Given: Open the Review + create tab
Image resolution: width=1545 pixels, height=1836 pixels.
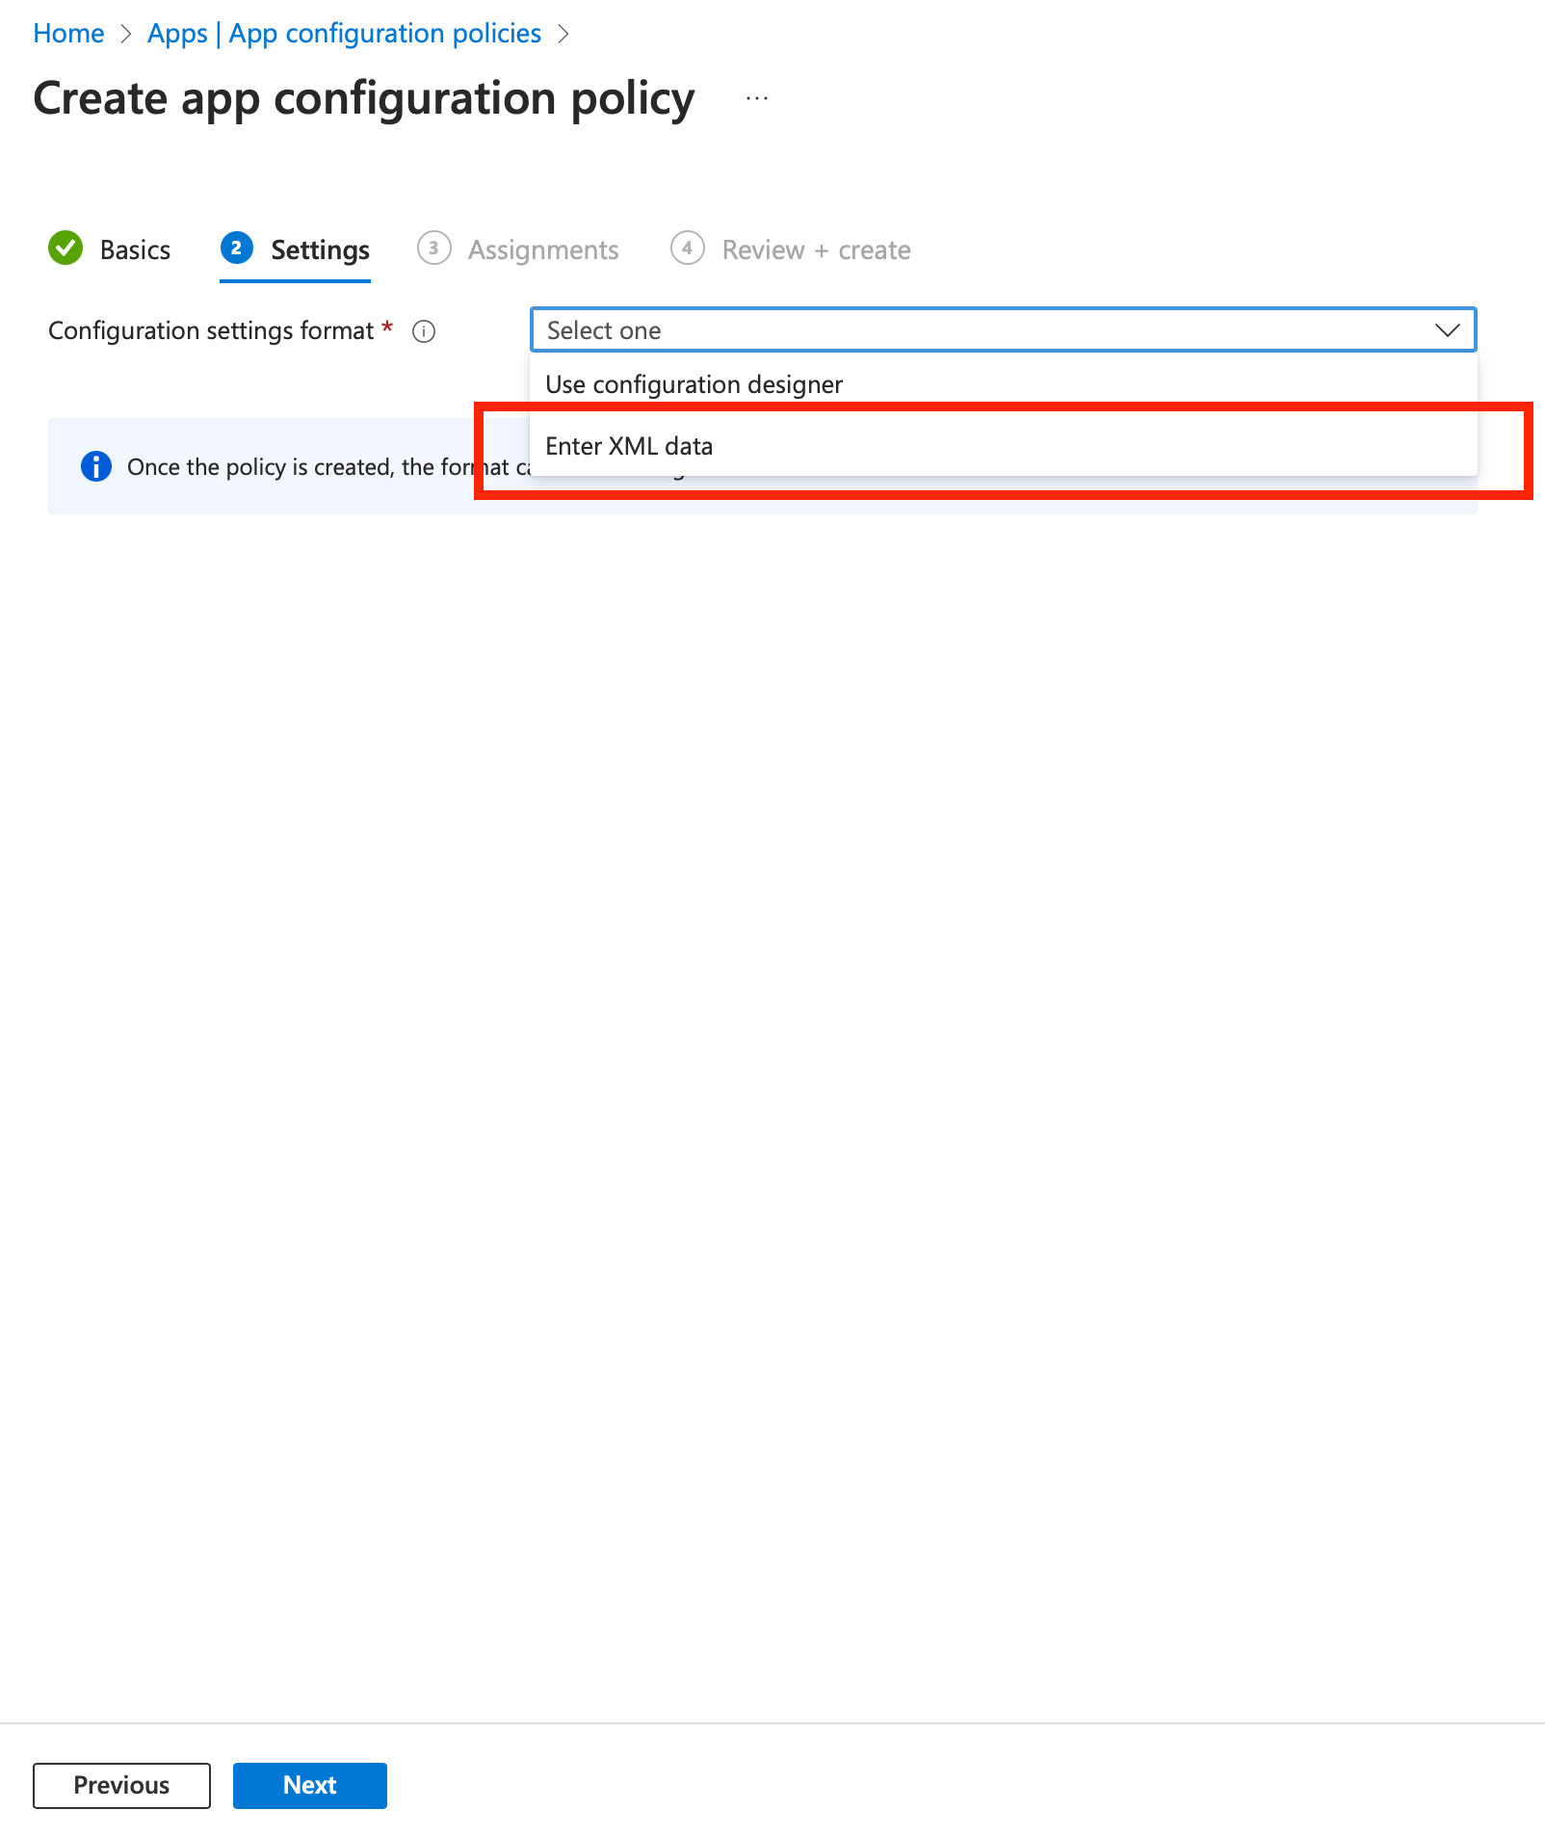Looking at the screenshot, I should click(x=816, y=250).
